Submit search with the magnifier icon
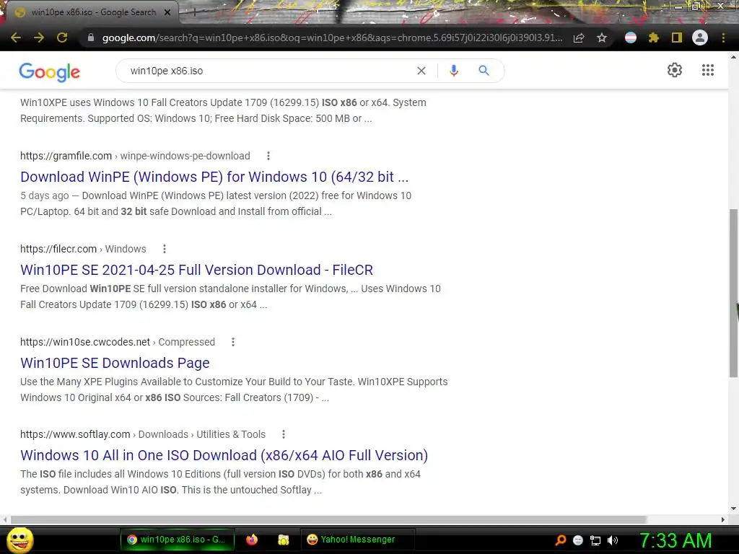 point(484,71)
